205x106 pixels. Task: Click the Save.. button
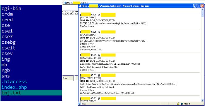pyautogui.click(x=68, y=78)
